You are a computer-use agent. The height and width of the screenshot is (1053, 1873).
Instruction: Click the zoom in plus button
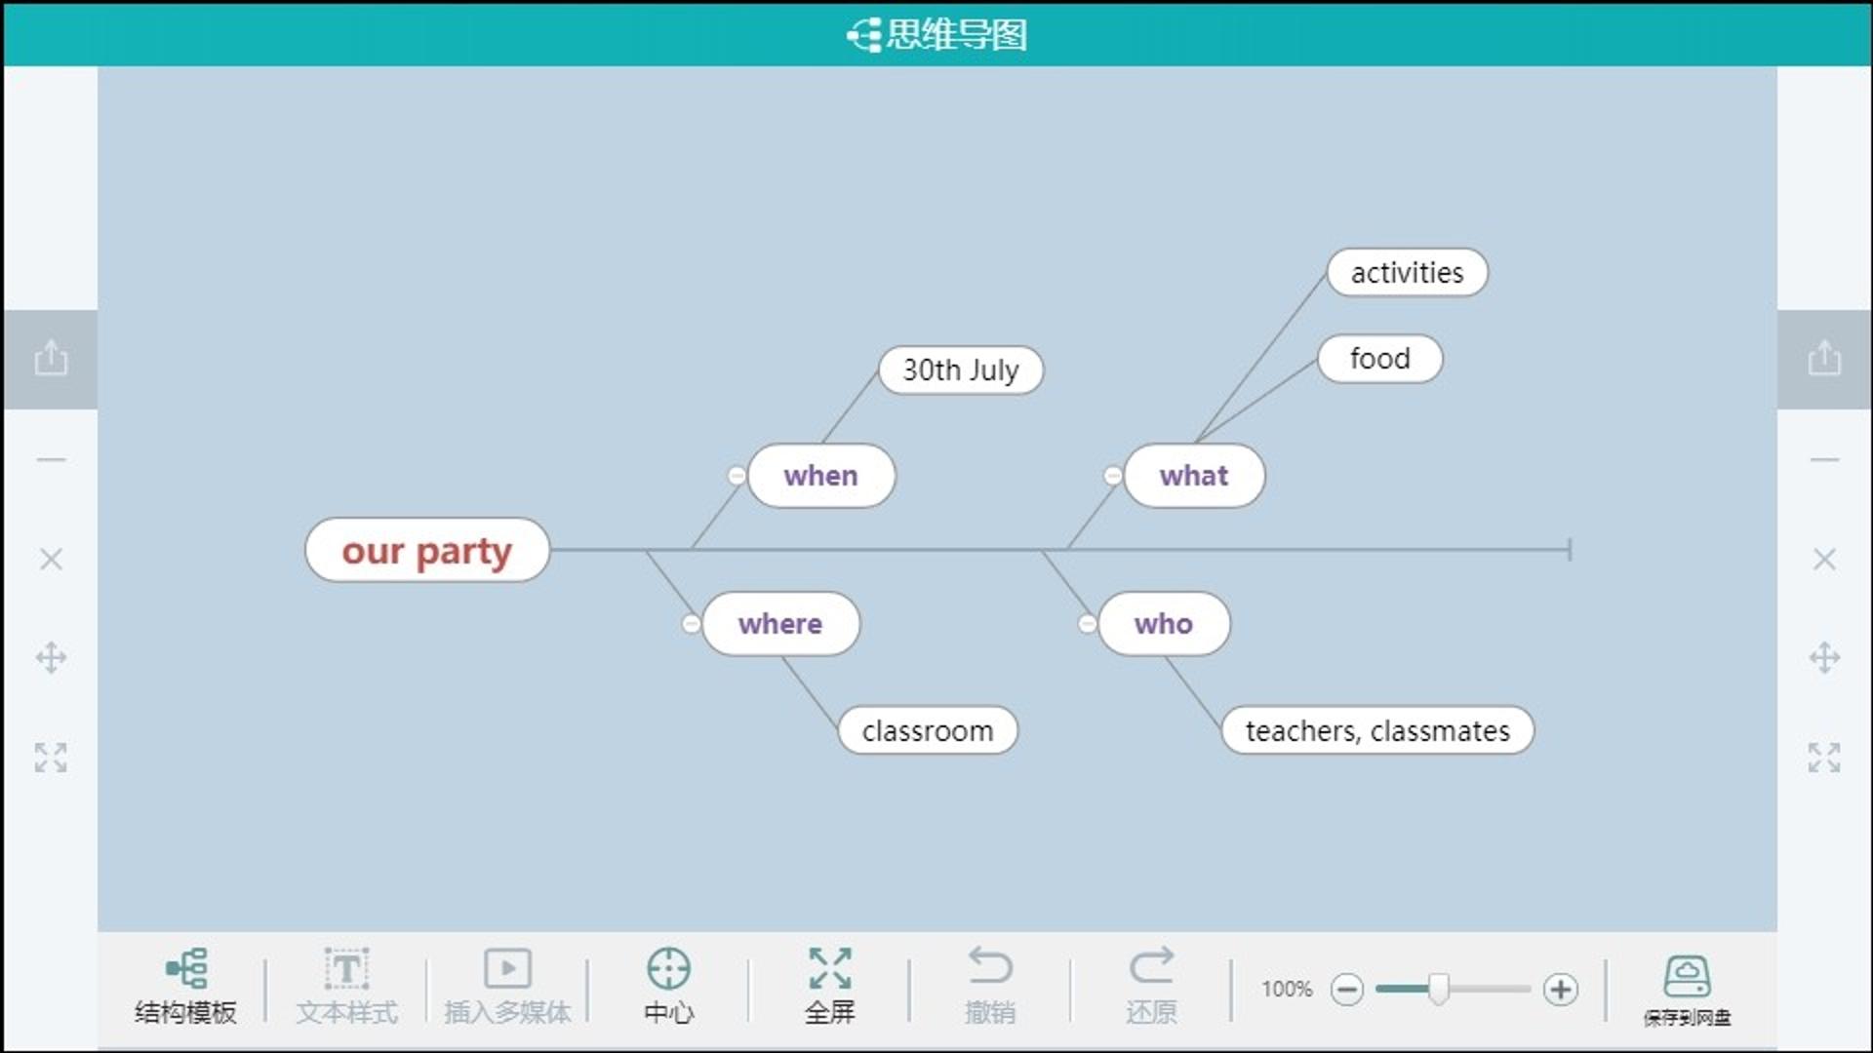(x=1561, y=990)
